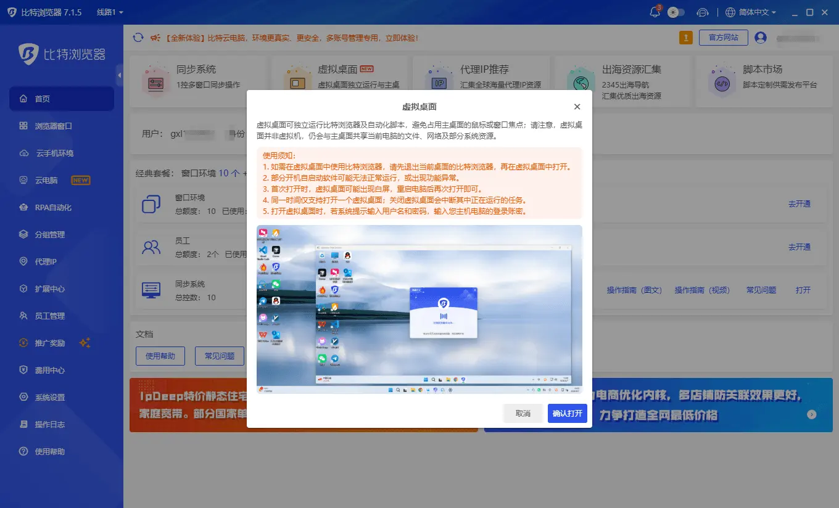This screenshot has height=508, width=839.
Task: Click the 扩展中心 cube icon
Action: pyautogui.click(x=23, y=289)
